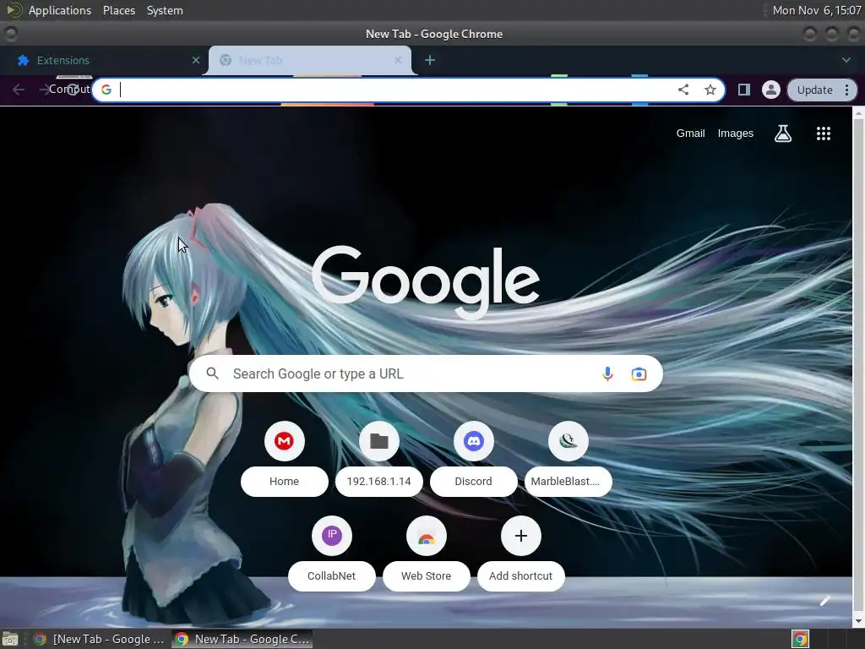Click the Google logo

pos(426,281)
